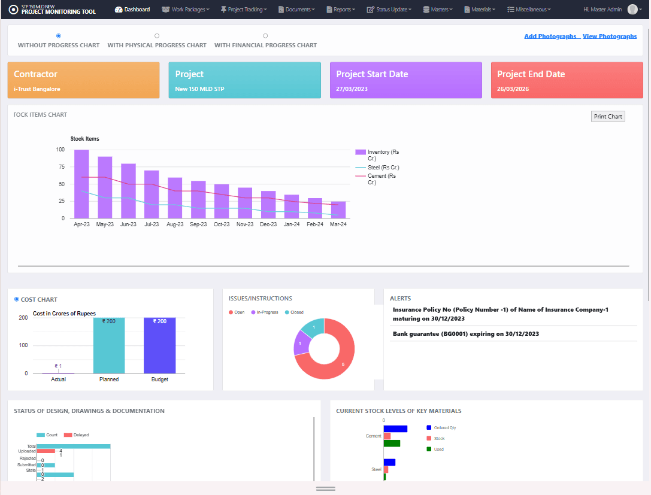651x495 pixels.
Task: Select With Physical Progress Chart radio
Action: (157, 36)
